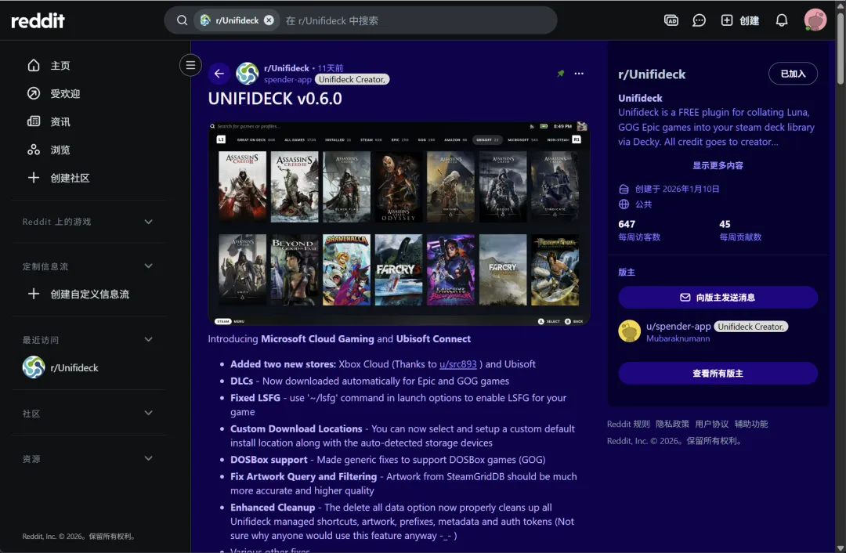Click the 45 weekly contributions count
Image resolution: width=846 pixels, height=553 pixels.
pos(725,224)
